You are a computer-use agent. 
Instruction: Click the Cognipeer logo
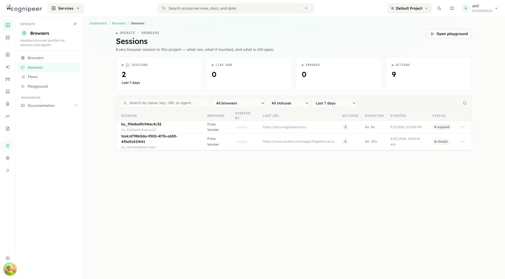point(24,8)
